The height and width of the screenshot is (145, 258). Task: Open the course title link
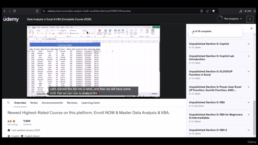pyautogui.click(x=59, y=19)
